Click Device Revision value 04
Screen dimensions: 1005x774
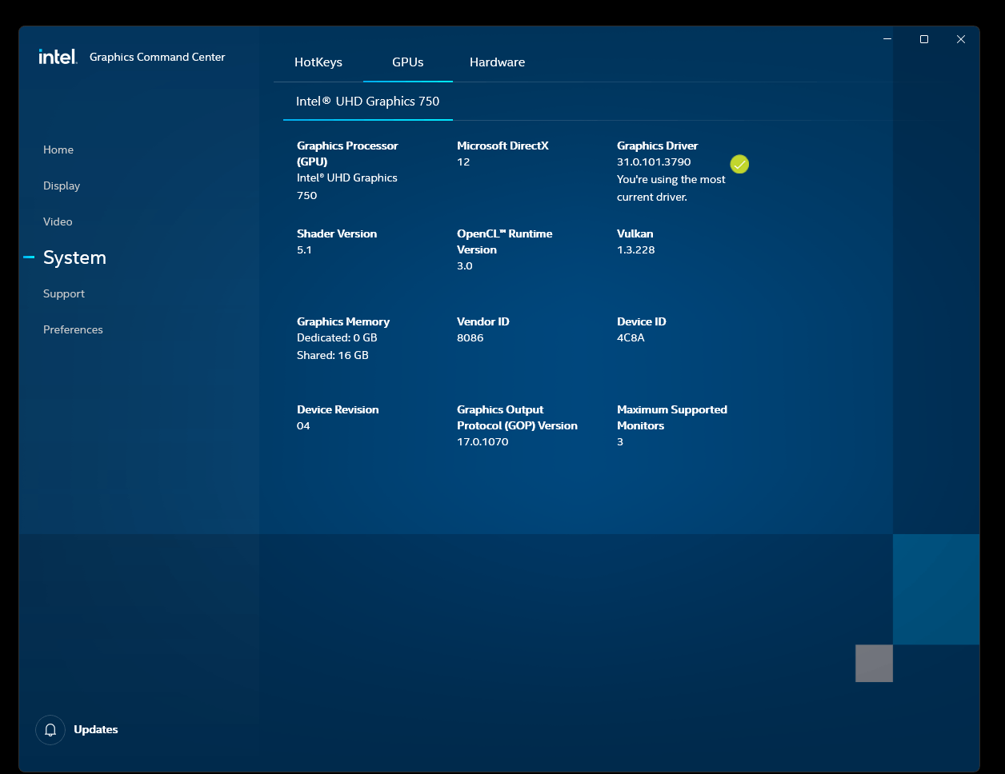coord(303,425)
